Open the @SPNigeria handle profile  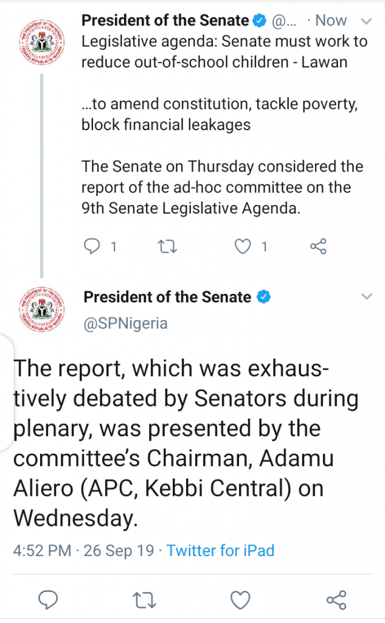point(125,322)
